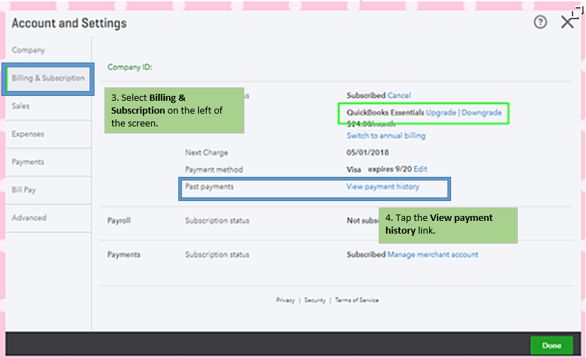
Task: Edit the Visa payment method
Action: (x=420, y=169)
